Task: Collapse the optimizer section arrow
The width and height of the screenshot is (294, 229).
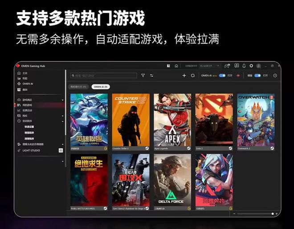Action: [63, 121]
